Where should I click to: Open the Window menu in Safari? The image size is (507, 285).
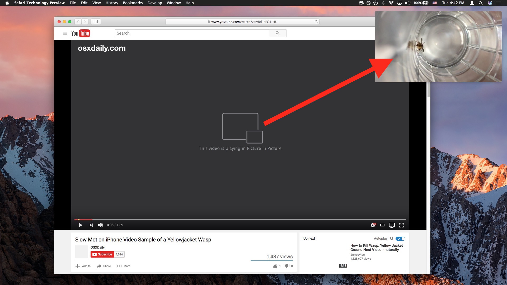click(x=173, y=3)
